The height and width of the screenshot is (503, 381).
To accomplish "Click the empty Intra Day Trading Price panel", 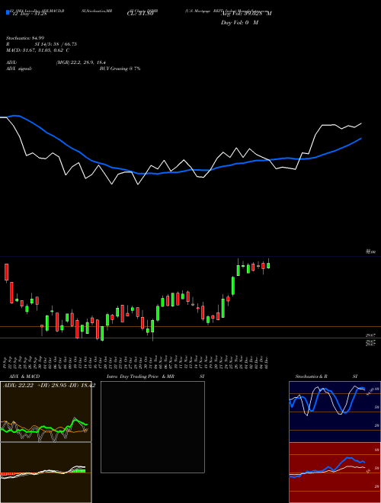I will 152,427.
